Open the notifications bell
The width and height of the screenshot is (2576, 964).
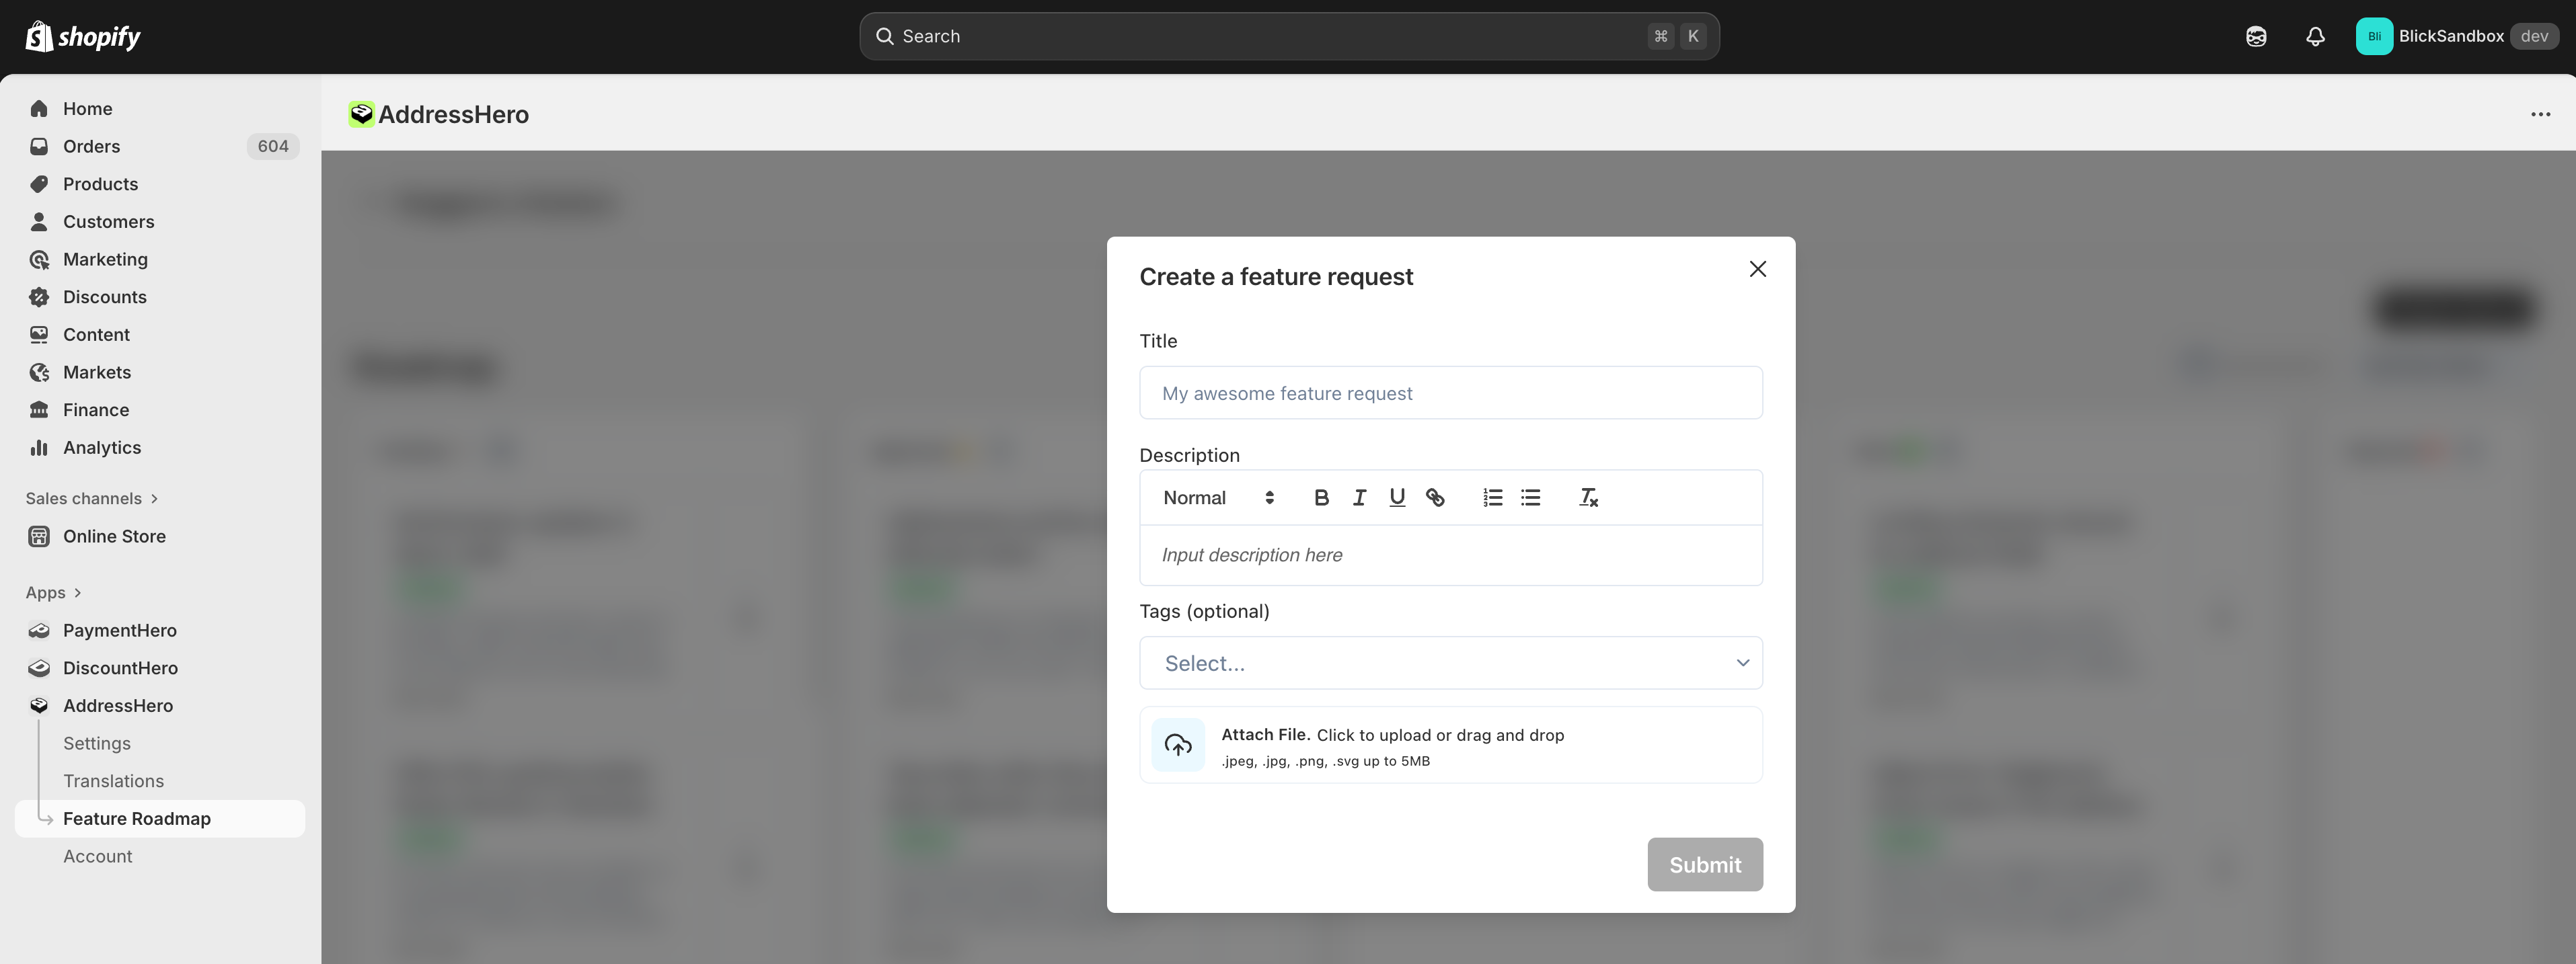coord(2315,36)
